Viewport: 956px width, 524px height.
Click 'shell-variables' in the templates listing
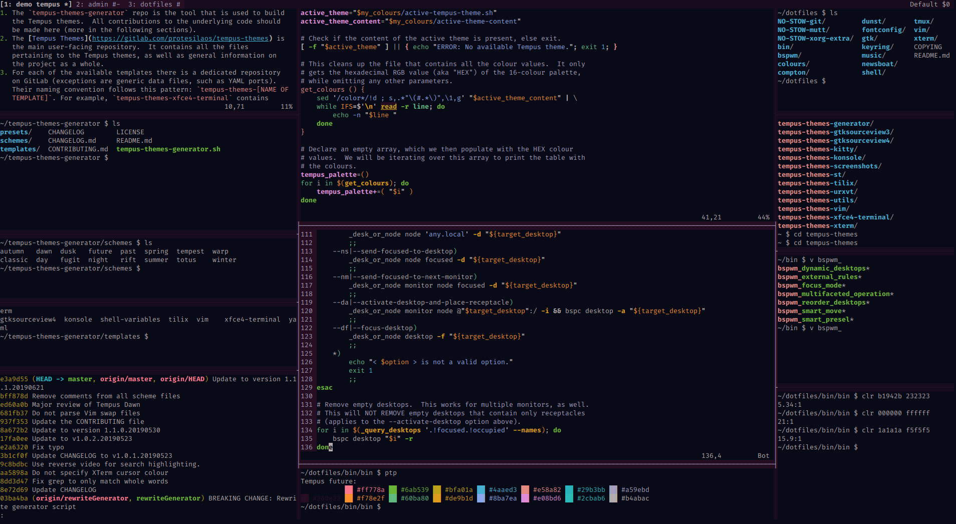[130, 320]
